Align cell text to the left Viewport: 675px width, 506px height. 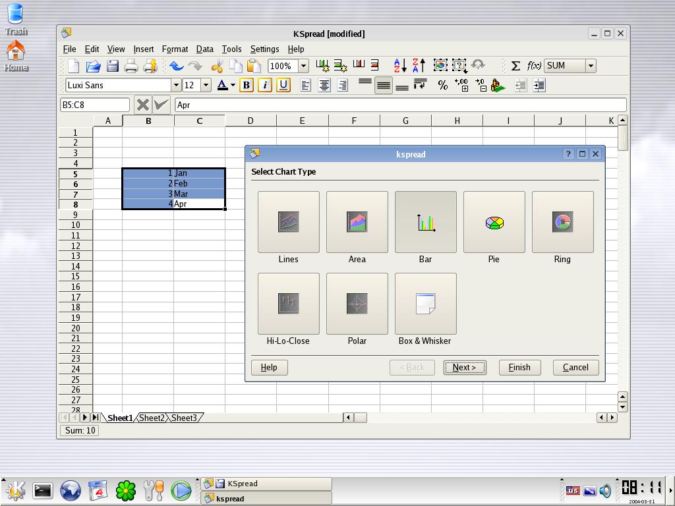(305, 85)
